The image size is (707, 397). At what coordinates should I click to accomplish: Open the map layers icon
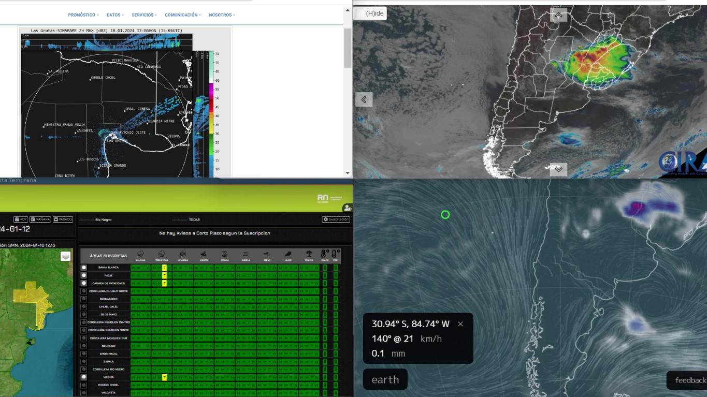coord(66,256)
